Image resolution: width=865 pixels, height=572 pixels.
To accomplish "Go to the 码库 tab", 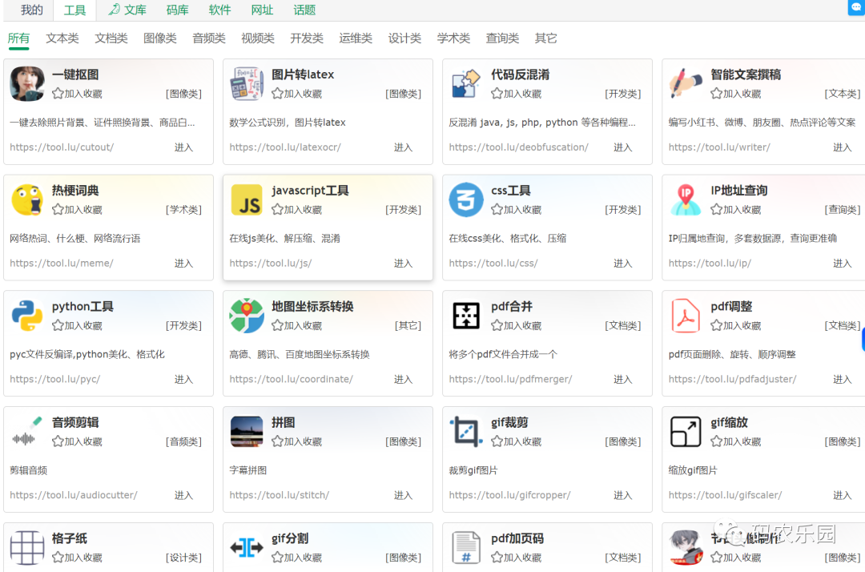I will click(177, 10).
